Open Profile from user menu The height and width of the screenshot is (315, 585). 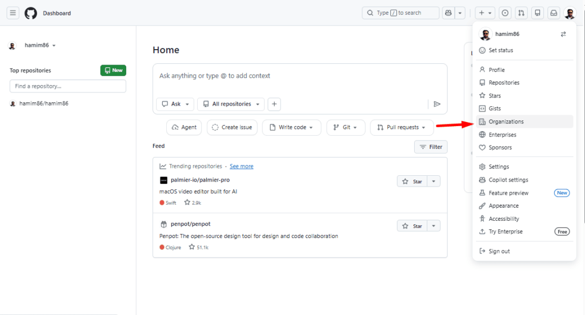click(x=524, y=70)
